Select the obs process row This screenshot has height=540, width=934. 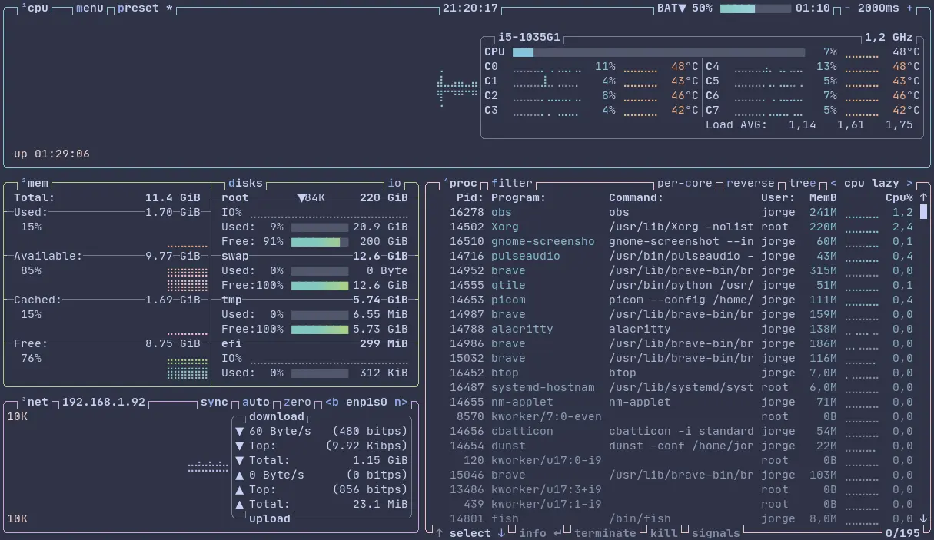501,213
